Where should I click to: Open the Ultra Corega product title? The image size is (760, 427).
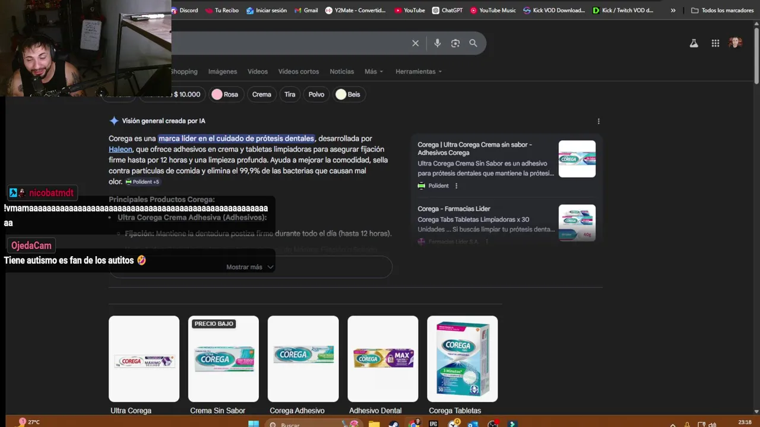tap(131, 410)
